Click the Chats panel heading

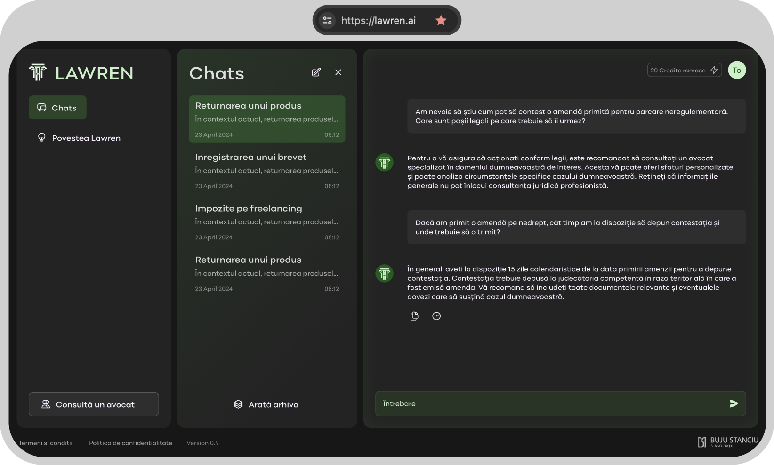217,73
